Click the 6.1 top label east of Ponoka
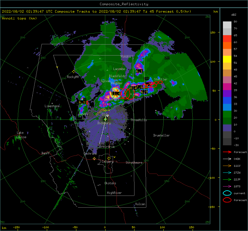 [139, 71]
